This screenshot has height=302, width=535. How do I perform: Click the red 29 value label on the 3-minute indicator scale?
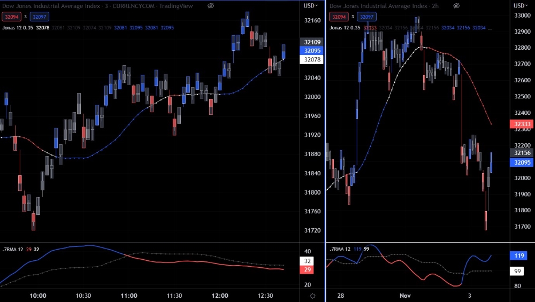pyautogui.click(x=308, y=269)
